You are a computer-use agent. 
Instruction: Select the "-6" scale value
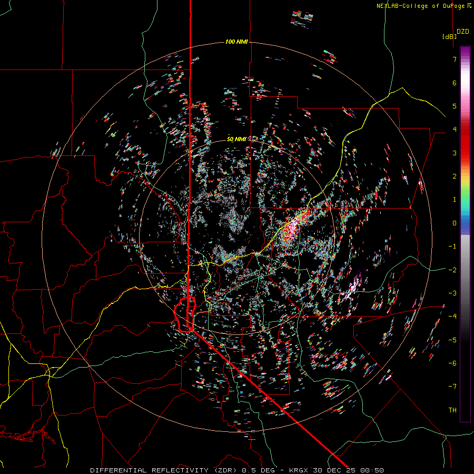click(452, 363)
